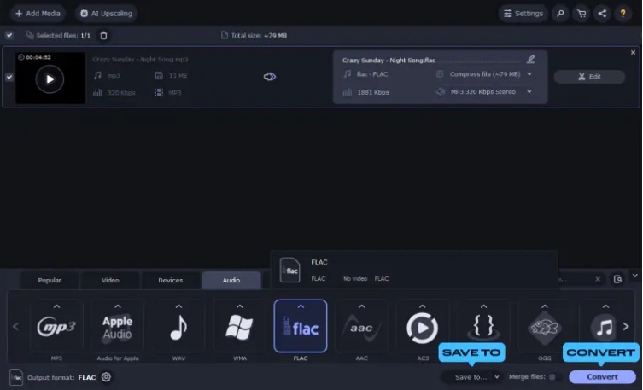
Task: Click the Add Media button
Action: pos(38,14)
